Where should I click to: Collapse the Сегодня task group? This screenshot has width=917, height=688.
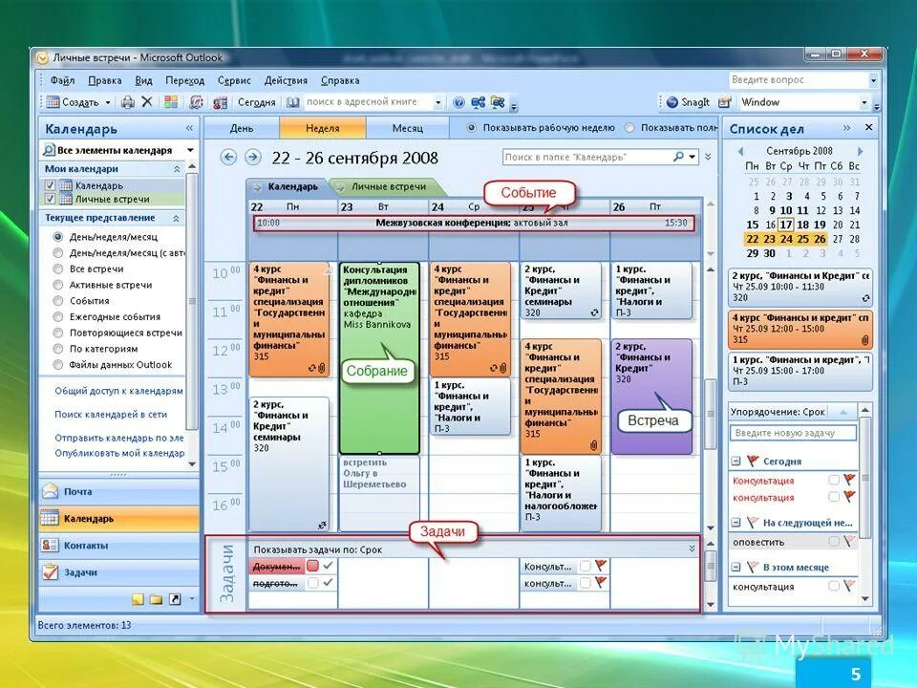pos(736,461)
